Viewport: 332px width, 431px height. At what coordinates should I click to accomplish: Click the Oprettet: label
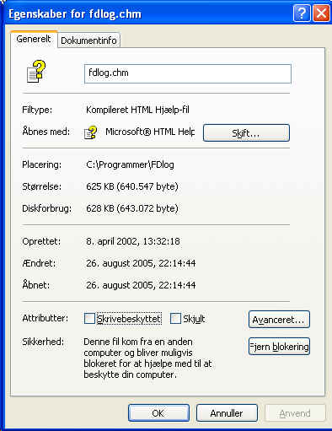(41, 241)
